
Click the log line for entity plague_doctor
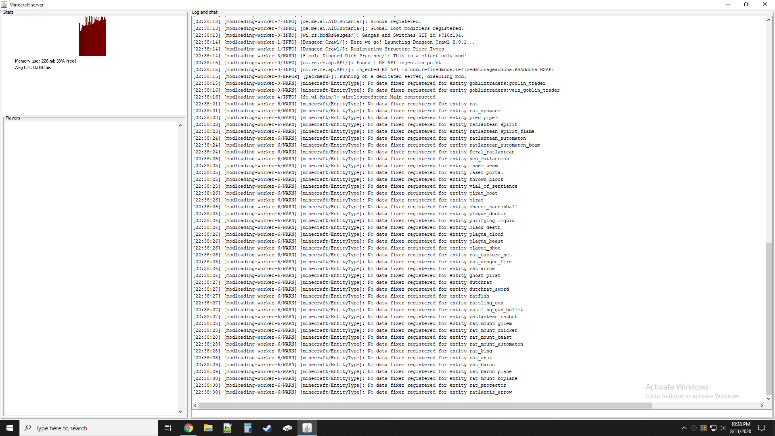click(349, 214)
